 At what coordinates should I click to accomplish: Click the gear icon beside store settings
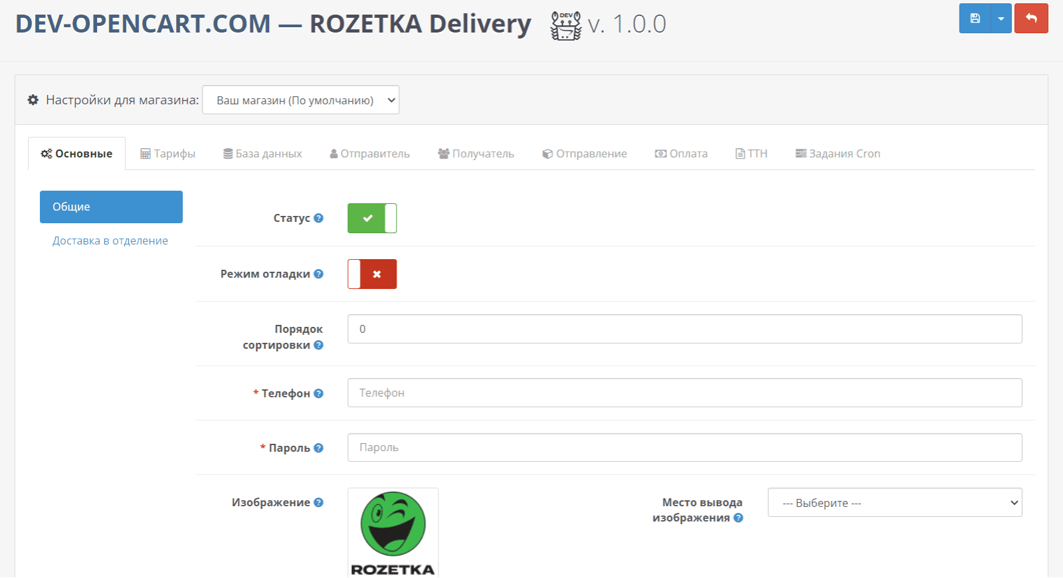pos(33,100)
